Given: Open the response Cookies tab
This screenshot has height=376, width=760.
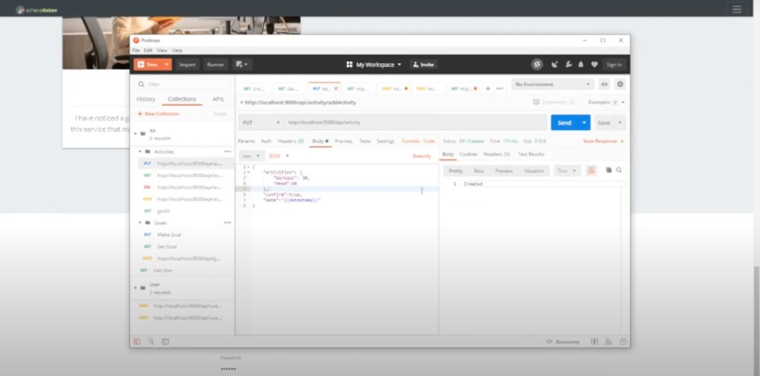Looking at the screenshot, I should point(469,155).
